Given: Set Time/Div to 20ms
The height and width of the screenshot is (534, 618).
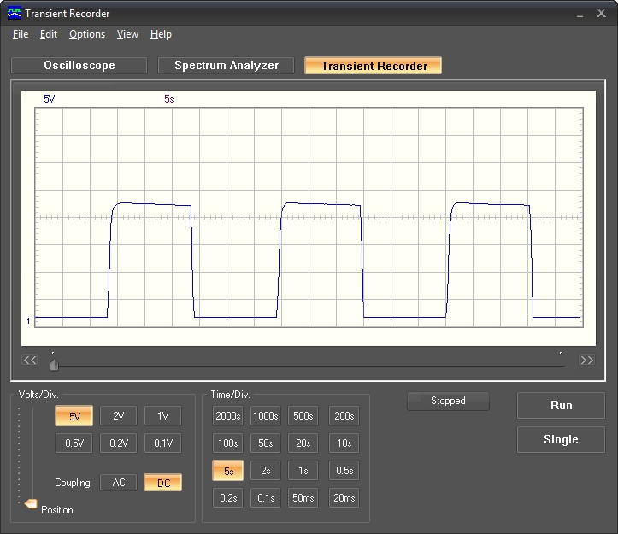Looking at the screenshot, I should 344,498.
